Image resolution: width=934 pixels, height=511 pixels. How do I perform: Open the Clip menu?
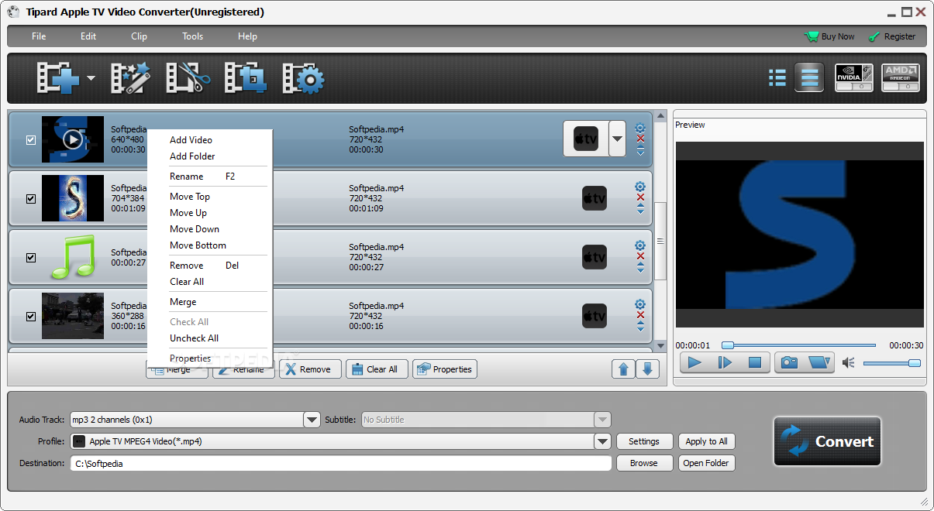click(139, 36)
